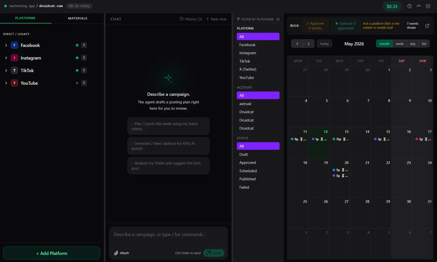
Task: Expand the Instagram platform row
Action: 6,58
